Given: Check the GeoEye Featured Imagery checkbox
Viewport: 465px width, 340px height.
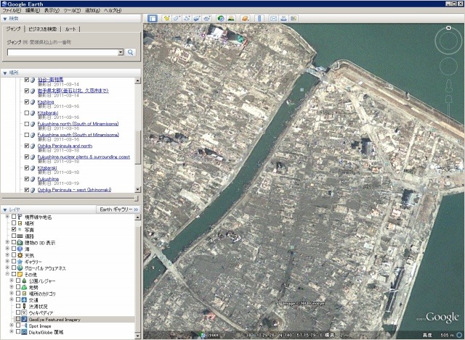Looking at the screenshot, I should pyautogui.click(x=18, y=319).
